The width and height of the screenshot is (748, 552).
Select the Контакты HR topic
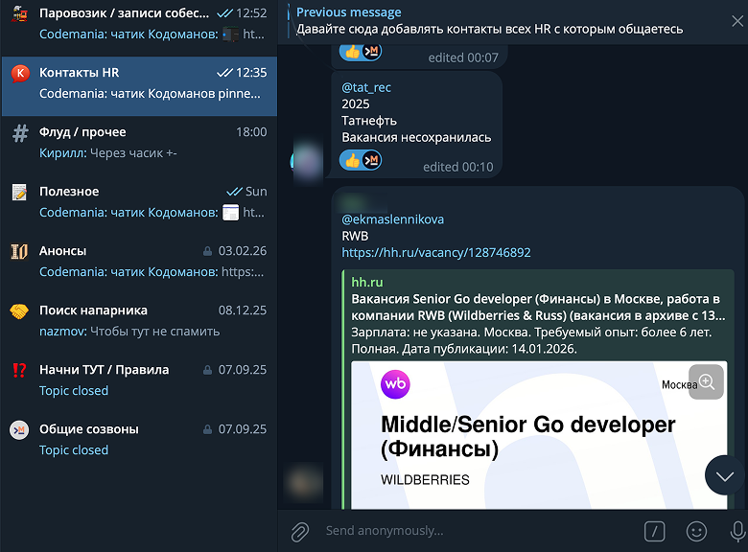[139, 86]
